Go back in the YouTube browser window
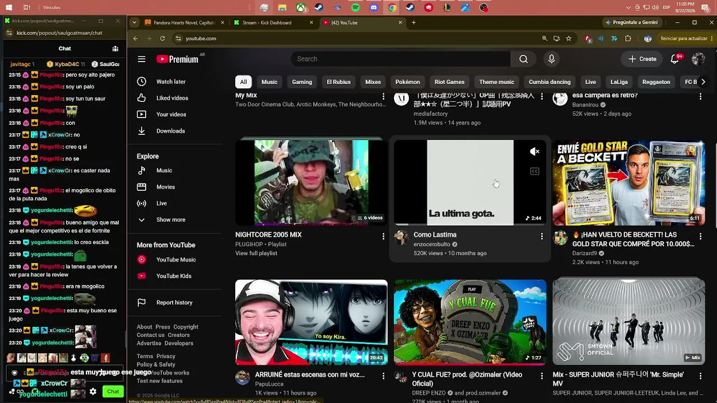The width and height of the screenshot is (717, 403). (x=136, y=39)
